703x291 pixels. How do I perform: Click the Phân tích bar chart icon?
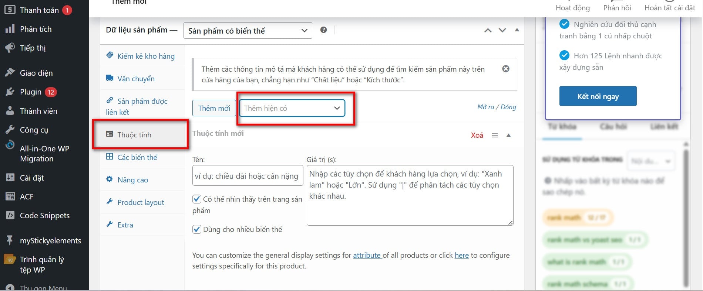pyautogui.click(x=10, y=29)
